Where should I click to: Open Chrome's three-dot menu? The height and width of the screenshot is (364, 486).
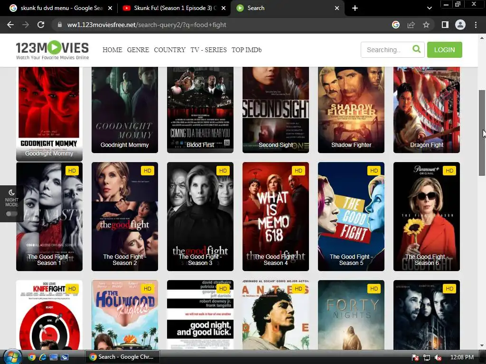[x=476, y=25]
